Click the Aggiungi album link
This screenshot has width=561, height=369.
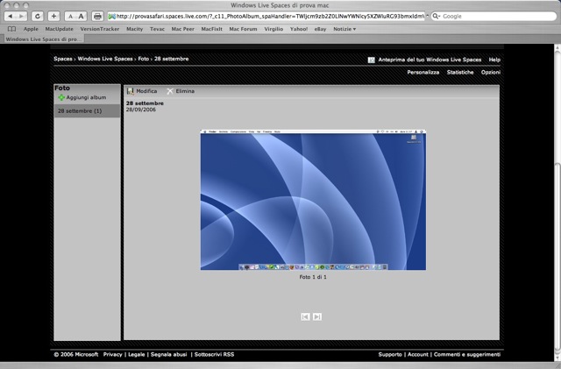pyautogui.click(x=86, y=97)
